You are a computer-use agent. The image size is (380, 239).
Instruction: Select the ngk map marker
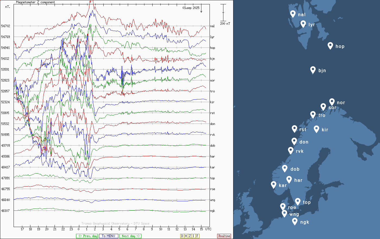[295, 221]
